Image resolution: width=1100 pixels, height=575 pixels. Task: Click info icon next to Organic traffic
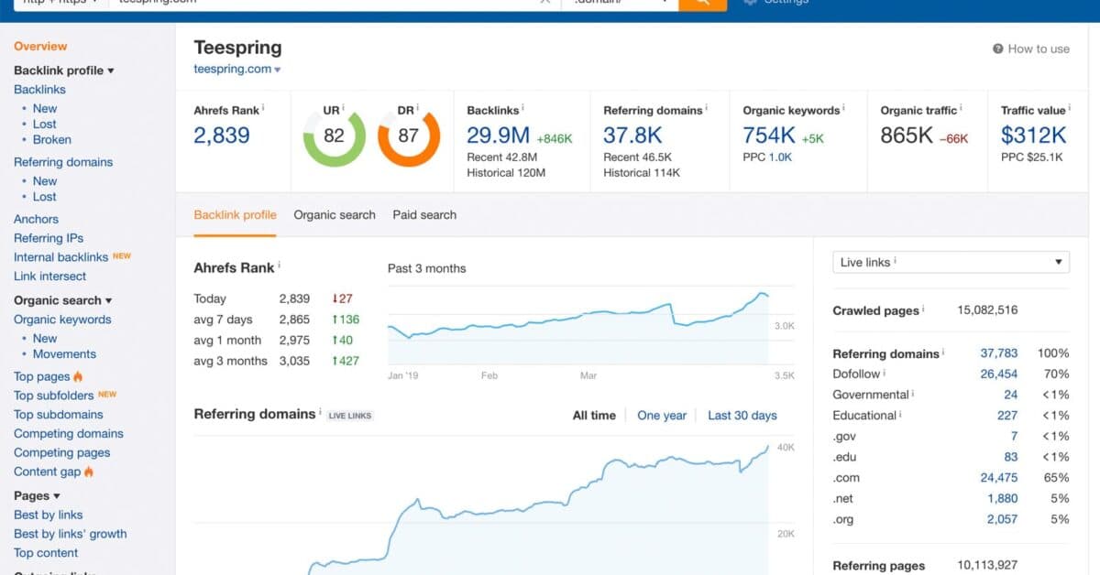[x=962, y=109]
